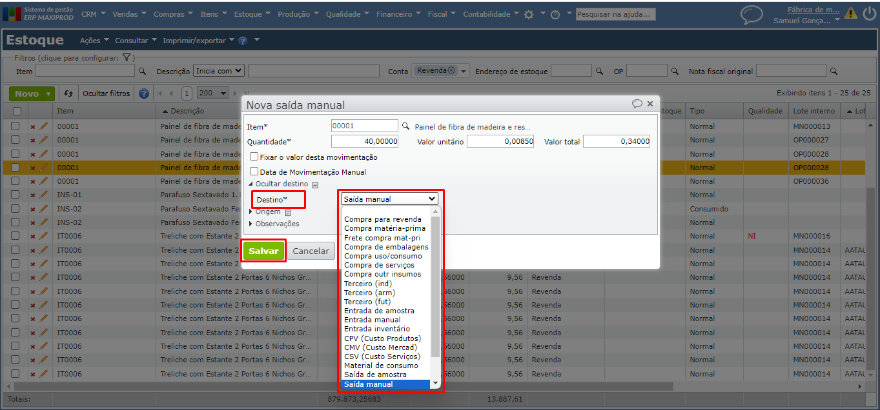Click the power logout icon
This screenshot has height=410, width=880.
869,14
